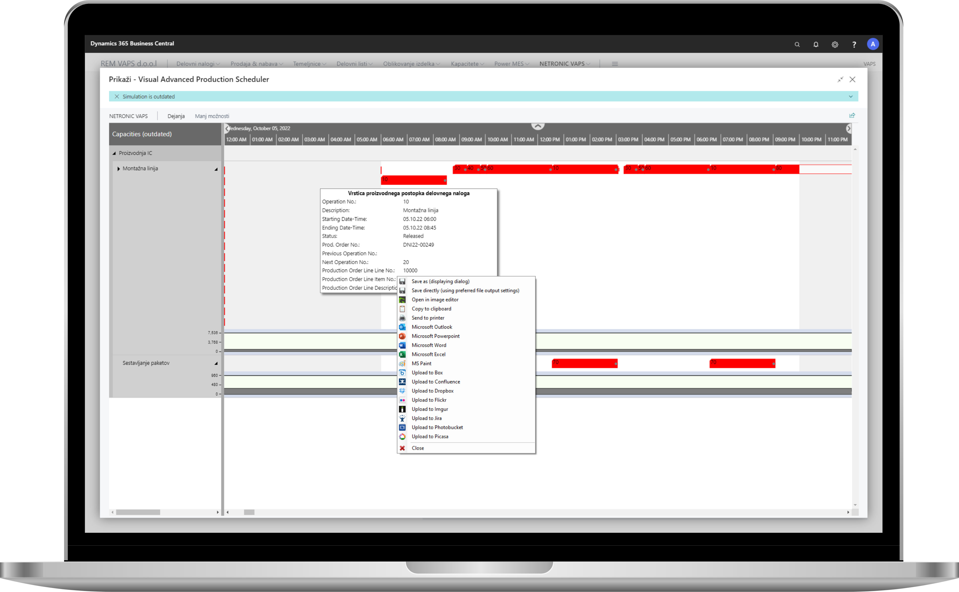Click the Copy to clipboard icon
This screenshot has height=592, width=959.
pos(402,309)
